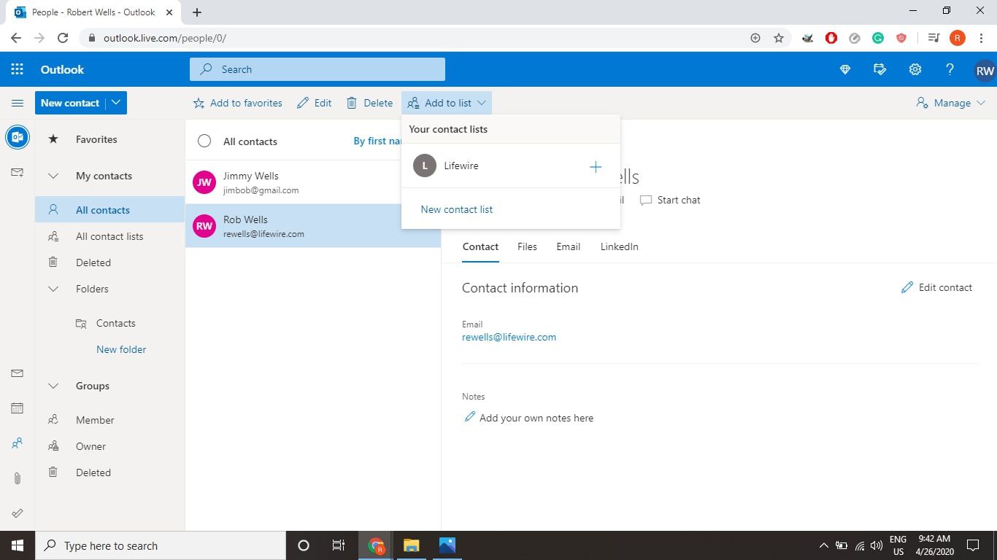Click the Outlook search box
This screenshot has height=560, width=997.
(x=317, y=69)
